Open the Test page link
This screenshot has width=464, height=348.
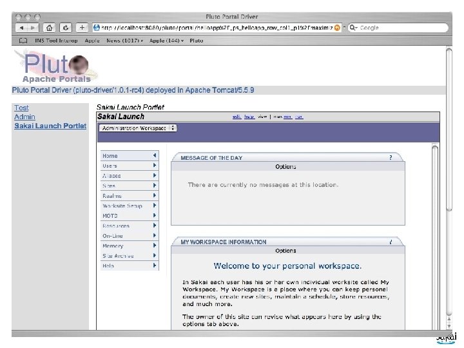click(22, 108)
